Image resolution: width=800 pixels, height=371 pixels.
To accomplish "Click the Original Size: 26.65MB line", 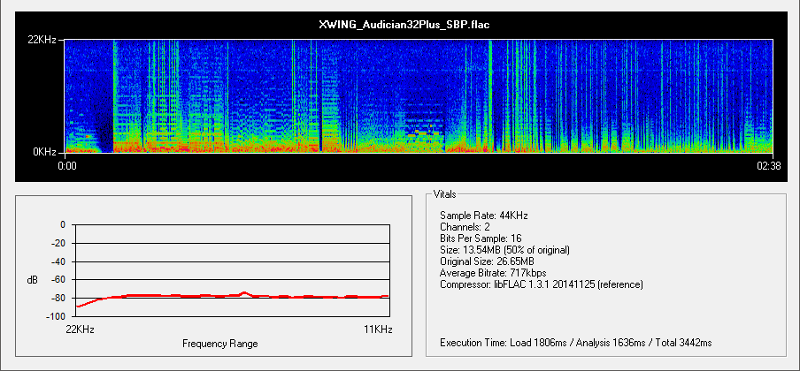I will point(486,261).
